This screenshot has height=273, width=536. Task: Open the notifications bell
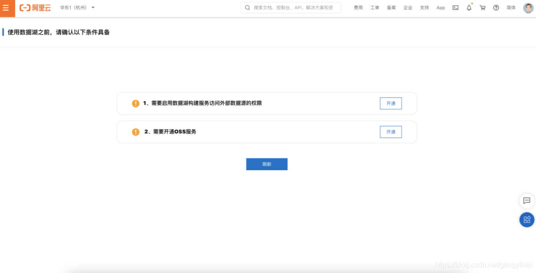469,8
